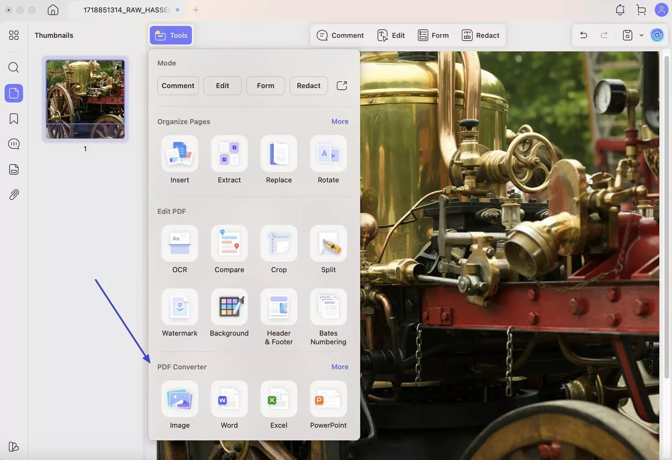The width and height of the screenshot is (672, 460).
Task: Open the AI assistant
Action: (x=657, y=35)
